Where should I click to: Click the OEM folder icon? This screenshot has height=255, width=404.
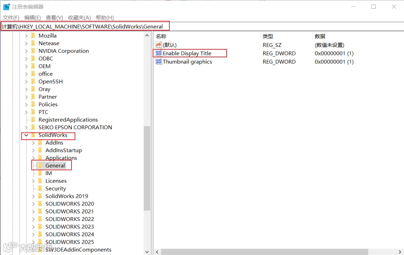(x=33, y=66)
